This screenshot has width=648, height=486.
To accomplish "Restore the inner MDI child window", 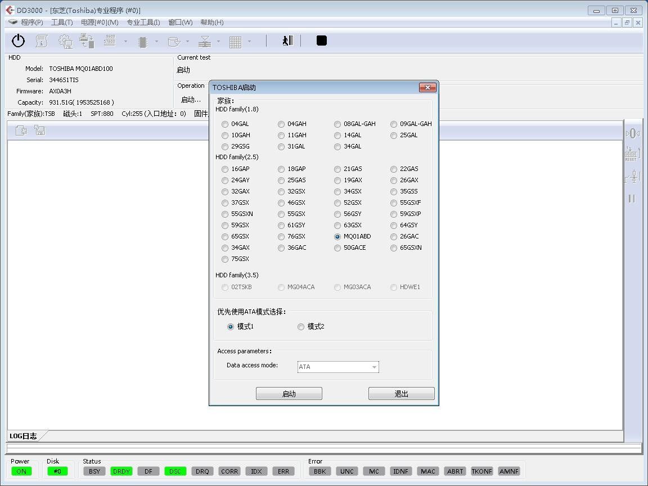I will [x=627, y=22].
